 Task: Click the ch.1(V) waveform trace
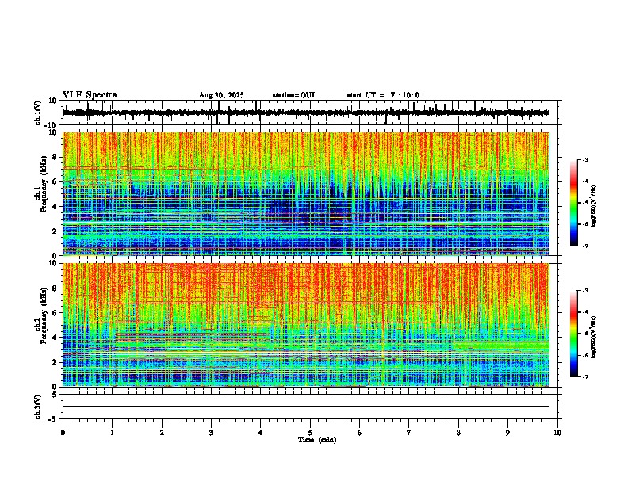306,113
